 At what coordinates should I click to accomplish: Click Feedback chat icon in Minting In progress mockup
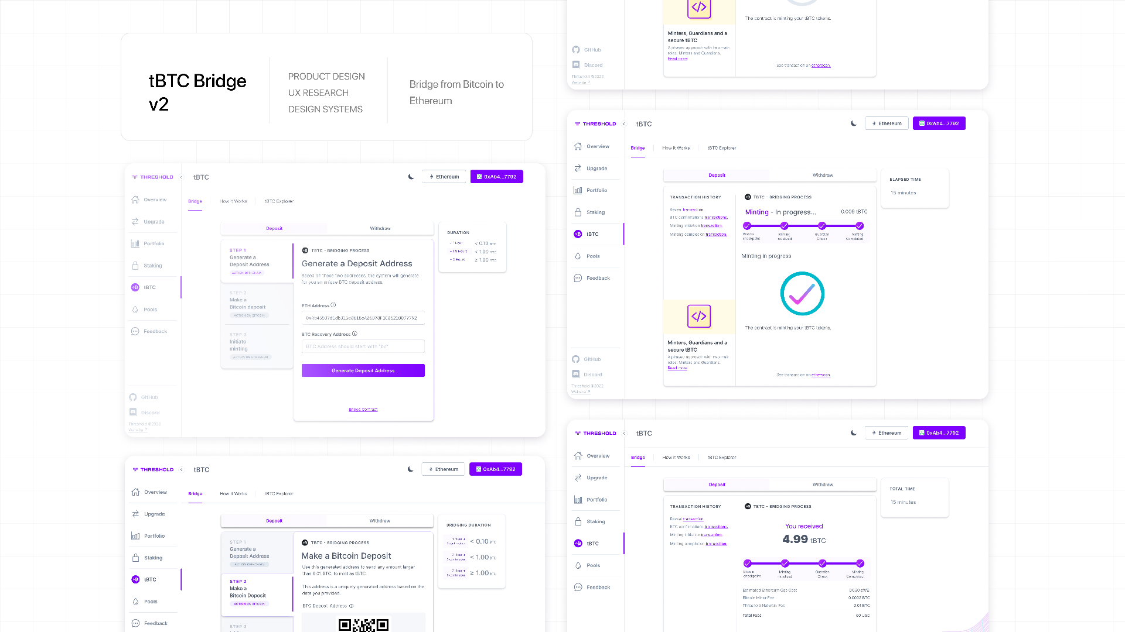[x=578, y=278]
